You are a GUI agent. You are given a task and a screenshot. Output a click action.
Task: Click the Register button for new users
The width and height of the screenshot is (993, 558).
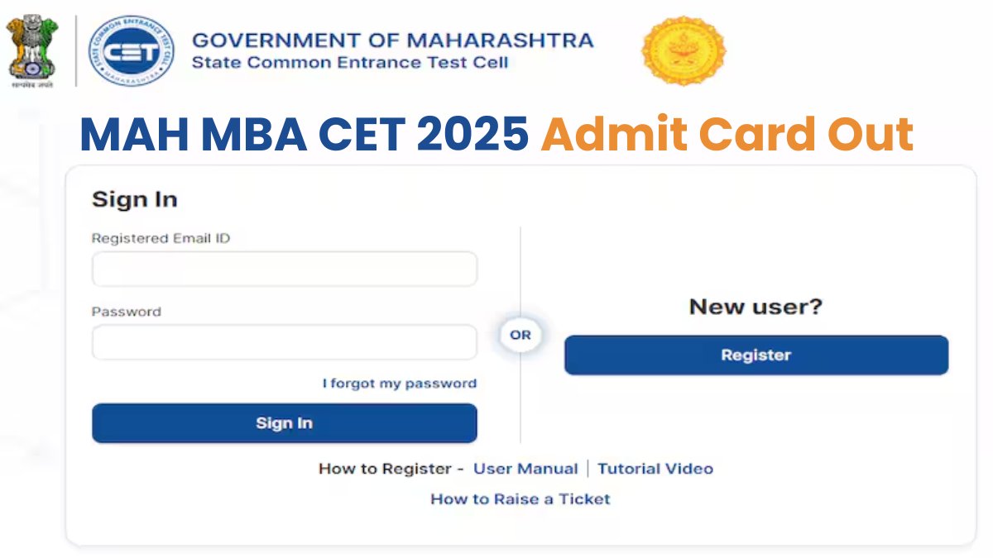(756, 355)
